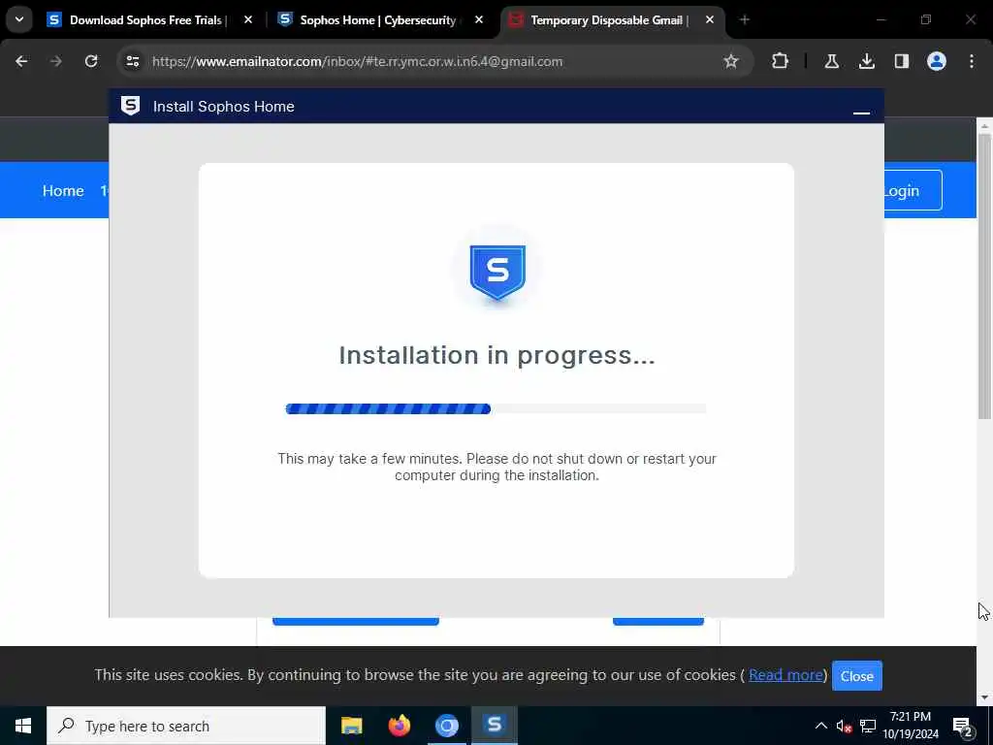Open the notification center icon
The image size is (993, 745).
click(x=963, y=726)
